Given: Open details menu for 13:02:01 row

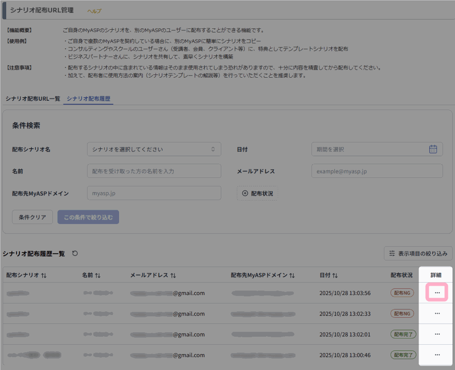Looking at the screenshot, I should (x=437, y=335).
